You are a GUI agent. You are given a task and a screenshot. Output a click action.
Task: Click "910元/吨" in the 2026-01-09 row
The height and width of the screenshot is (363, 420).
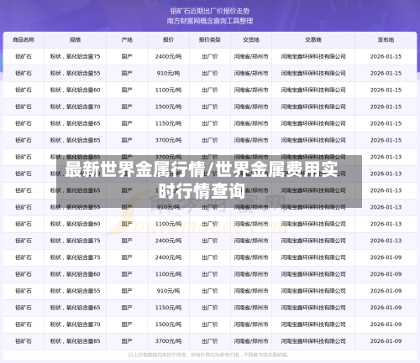click(x=168, y=291)
